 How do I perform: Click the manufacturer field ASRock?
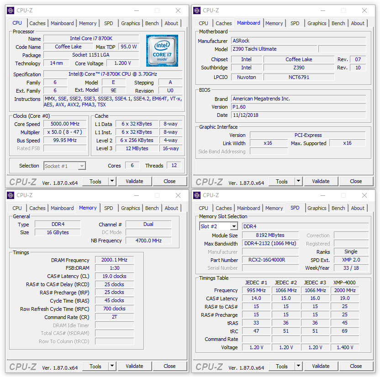tap(299, 41)
